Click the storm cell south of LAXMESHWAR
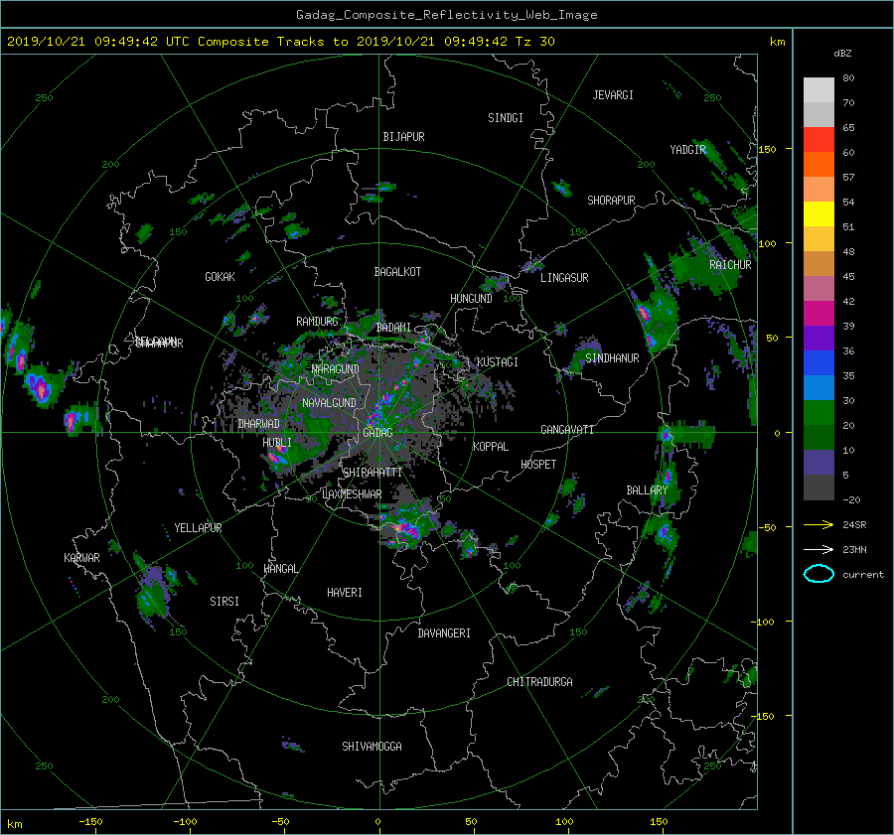This screenshot has width=894, height=835. (406, 530)
